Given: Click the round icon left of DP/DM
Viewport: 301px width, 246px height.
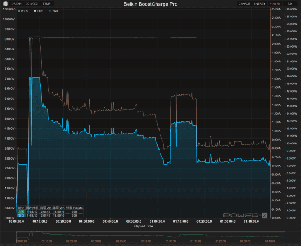Looking at the screenshot, I should coord(6,4).
